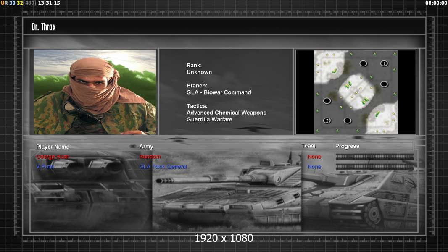Click George Bush's loading progress bar
The width and height of the screenshot is (448, 252).
(374, 156)
